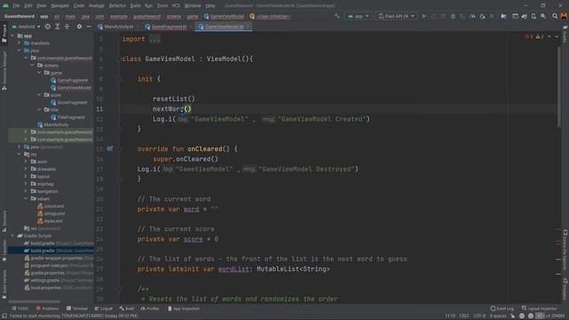Click the Sync Project with Gradle Files icon
This screenshot has height=320, width=569.
(x=525, y=16)
